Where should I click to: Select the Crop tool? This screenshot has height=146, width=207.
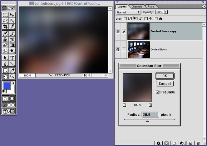click(x=5, y=27)
